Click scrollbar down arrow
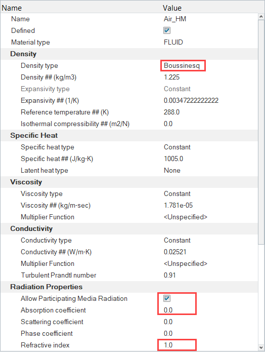 [261, 348]
